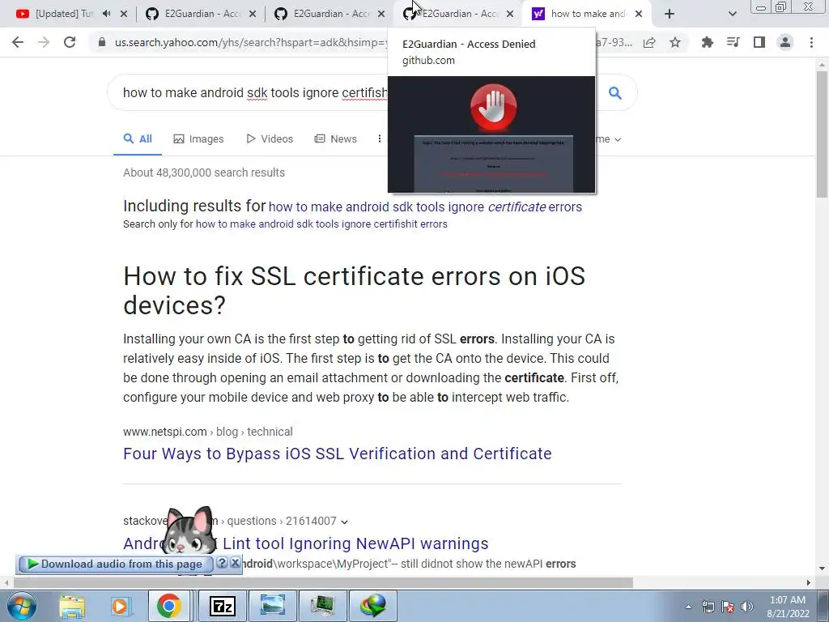The image size is (829, 622).
Task: Close the YouTube tab
Action: [124, 14]
